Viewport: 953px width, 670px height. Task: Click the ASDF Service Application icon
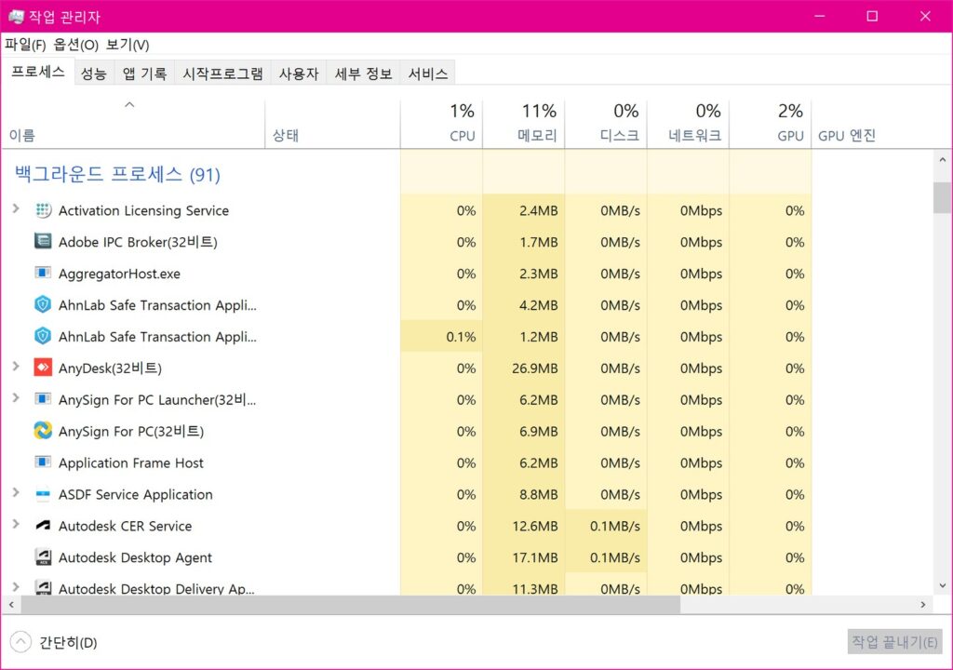(43, 494)
